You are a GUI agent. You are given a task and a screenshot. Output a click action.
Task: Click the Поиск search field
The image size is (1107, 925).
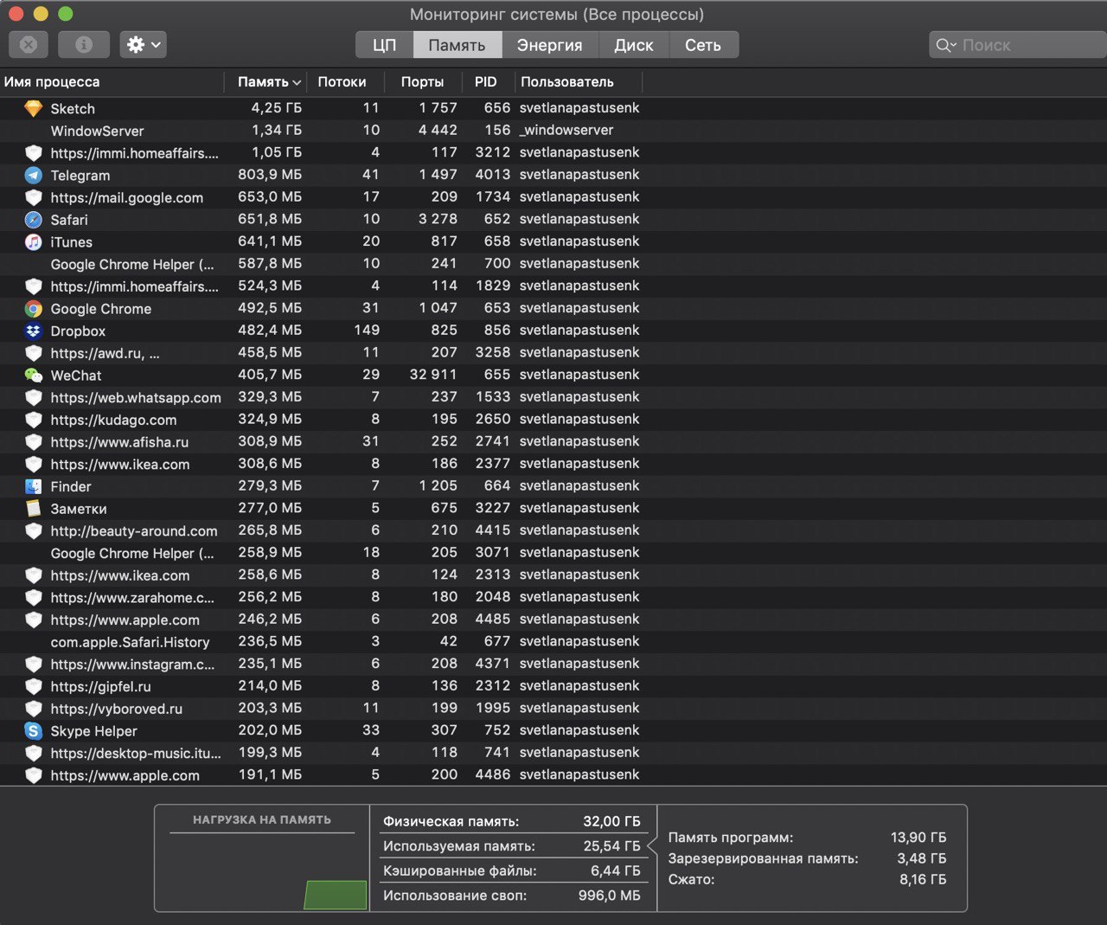click(1018, 45)
